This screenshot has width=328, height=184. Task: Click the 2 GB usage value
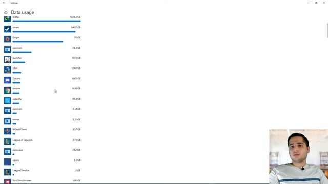click(78, 170)
